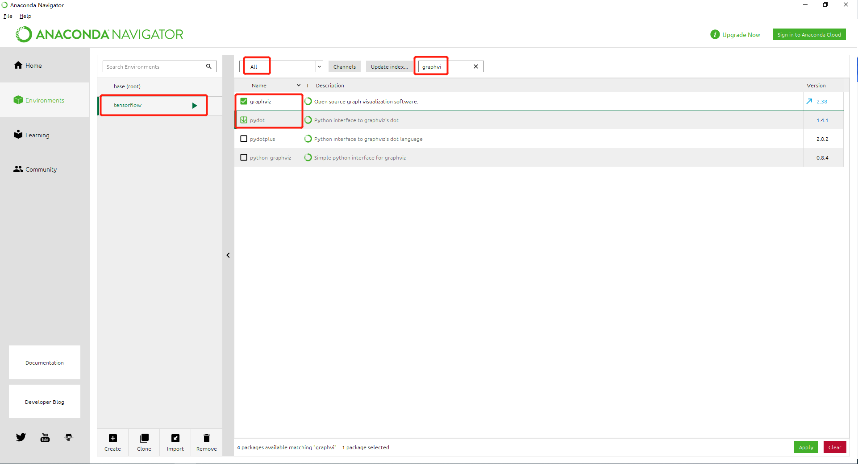Click the Channels button
This screenshot has width=858, height=464.
344,66
